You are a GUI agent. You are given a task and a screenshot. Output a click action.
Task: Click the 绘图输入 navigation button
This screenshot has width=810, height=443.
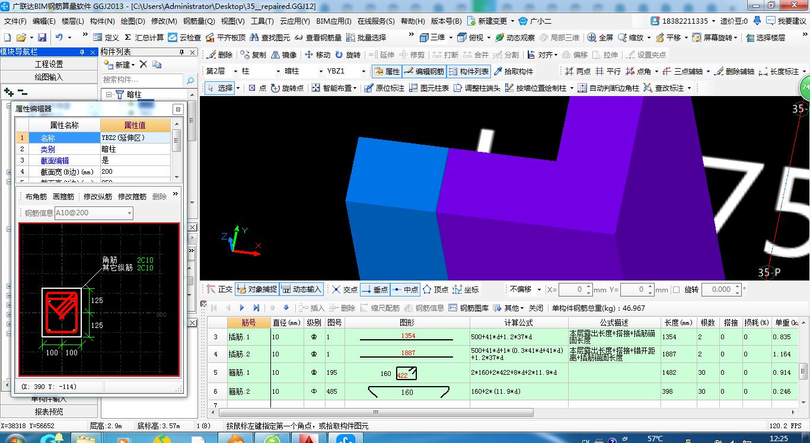point(49,77)
